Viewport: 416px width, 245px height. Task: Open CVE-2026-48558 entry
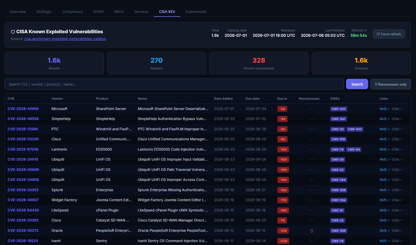(x=23, y=119)
